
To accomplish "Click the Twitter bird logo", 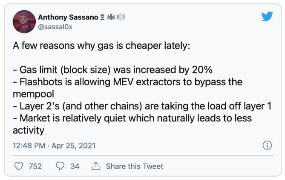I will [267, 16].
